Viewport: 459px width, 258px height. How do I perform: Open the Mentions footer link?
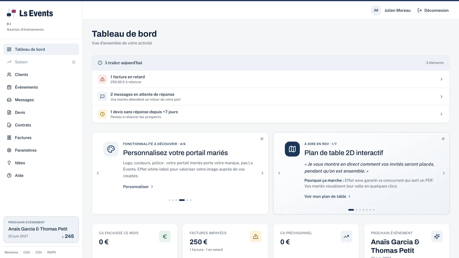[11, 252]
